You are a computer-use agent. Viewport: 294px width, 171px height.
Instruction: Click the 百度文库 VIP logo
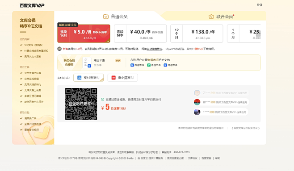(x=32, y=5)
